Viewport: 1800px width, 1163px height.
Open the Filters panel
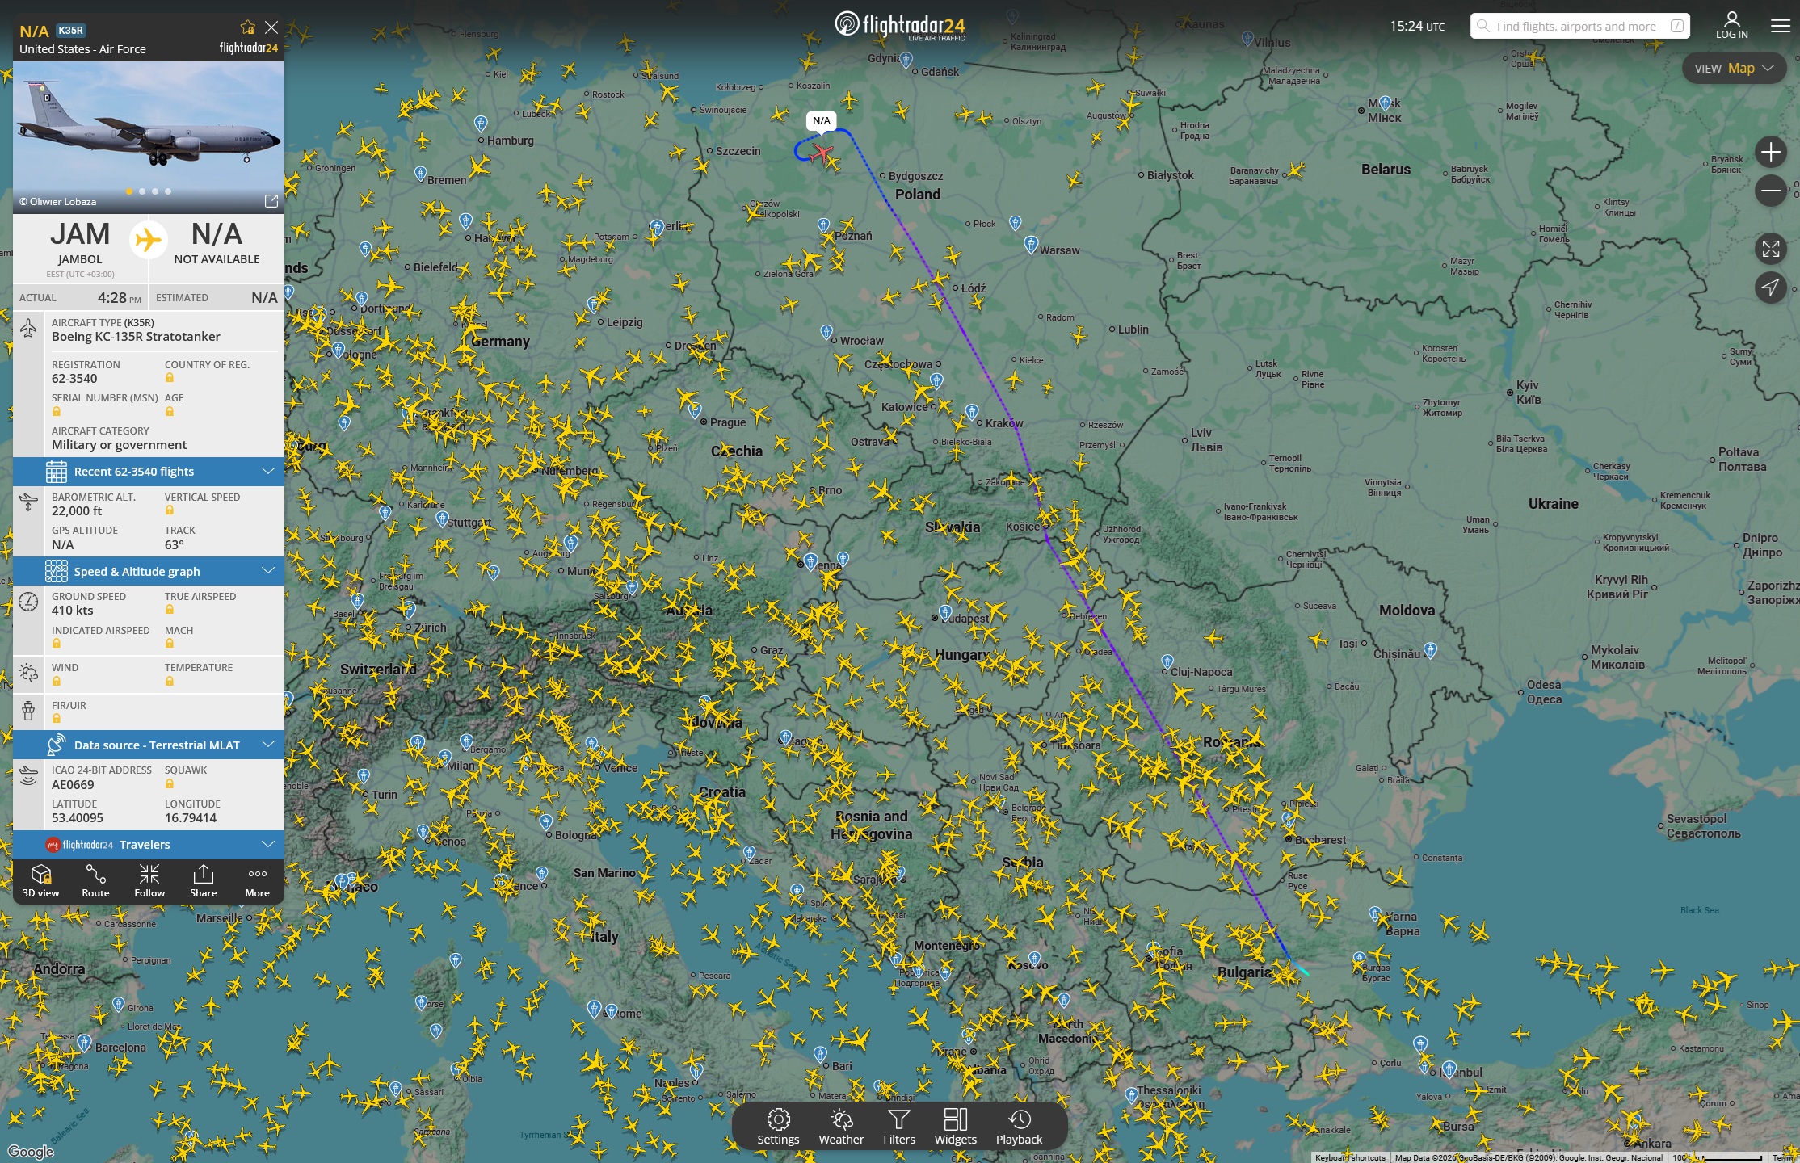[x=899, y=1127]
